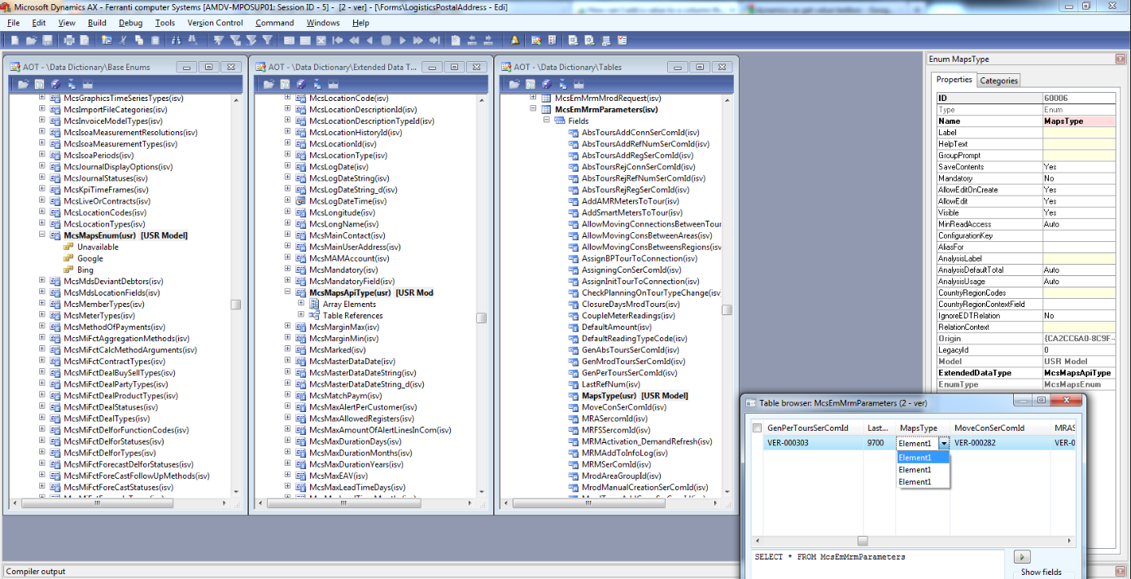Viewport: 1131px width, 579px height.
Task: Click the globe icon in Tables AOT window
Action: (547, 84)
